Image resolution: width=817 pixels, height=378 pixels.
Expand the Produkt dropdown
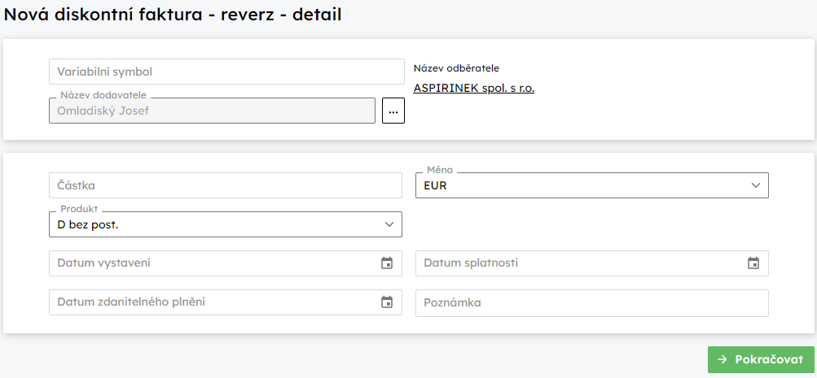pyautogui.click(x=226, y=224)
